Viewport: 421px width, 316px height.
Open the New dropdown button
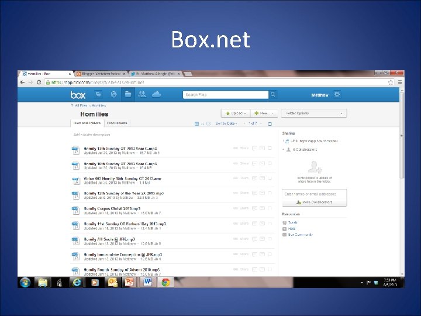tap(264, 114)
